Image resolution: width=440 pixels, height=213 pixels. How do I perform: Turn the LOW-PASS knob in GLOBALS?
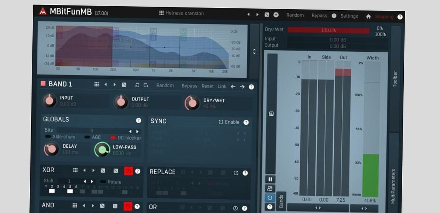102,150
